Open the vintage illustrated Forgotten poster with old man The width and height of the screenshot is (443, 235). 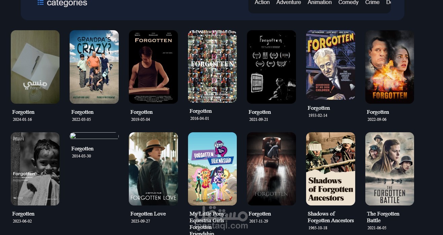(331, 65)
